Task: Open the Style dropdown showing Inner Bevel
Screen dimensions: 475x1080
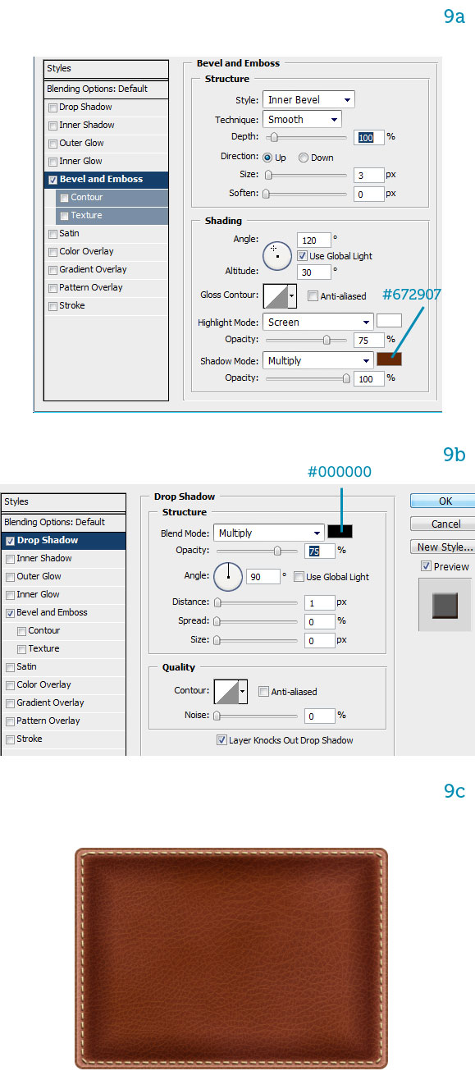Action: pyautogui.click(x=308, y=99)
